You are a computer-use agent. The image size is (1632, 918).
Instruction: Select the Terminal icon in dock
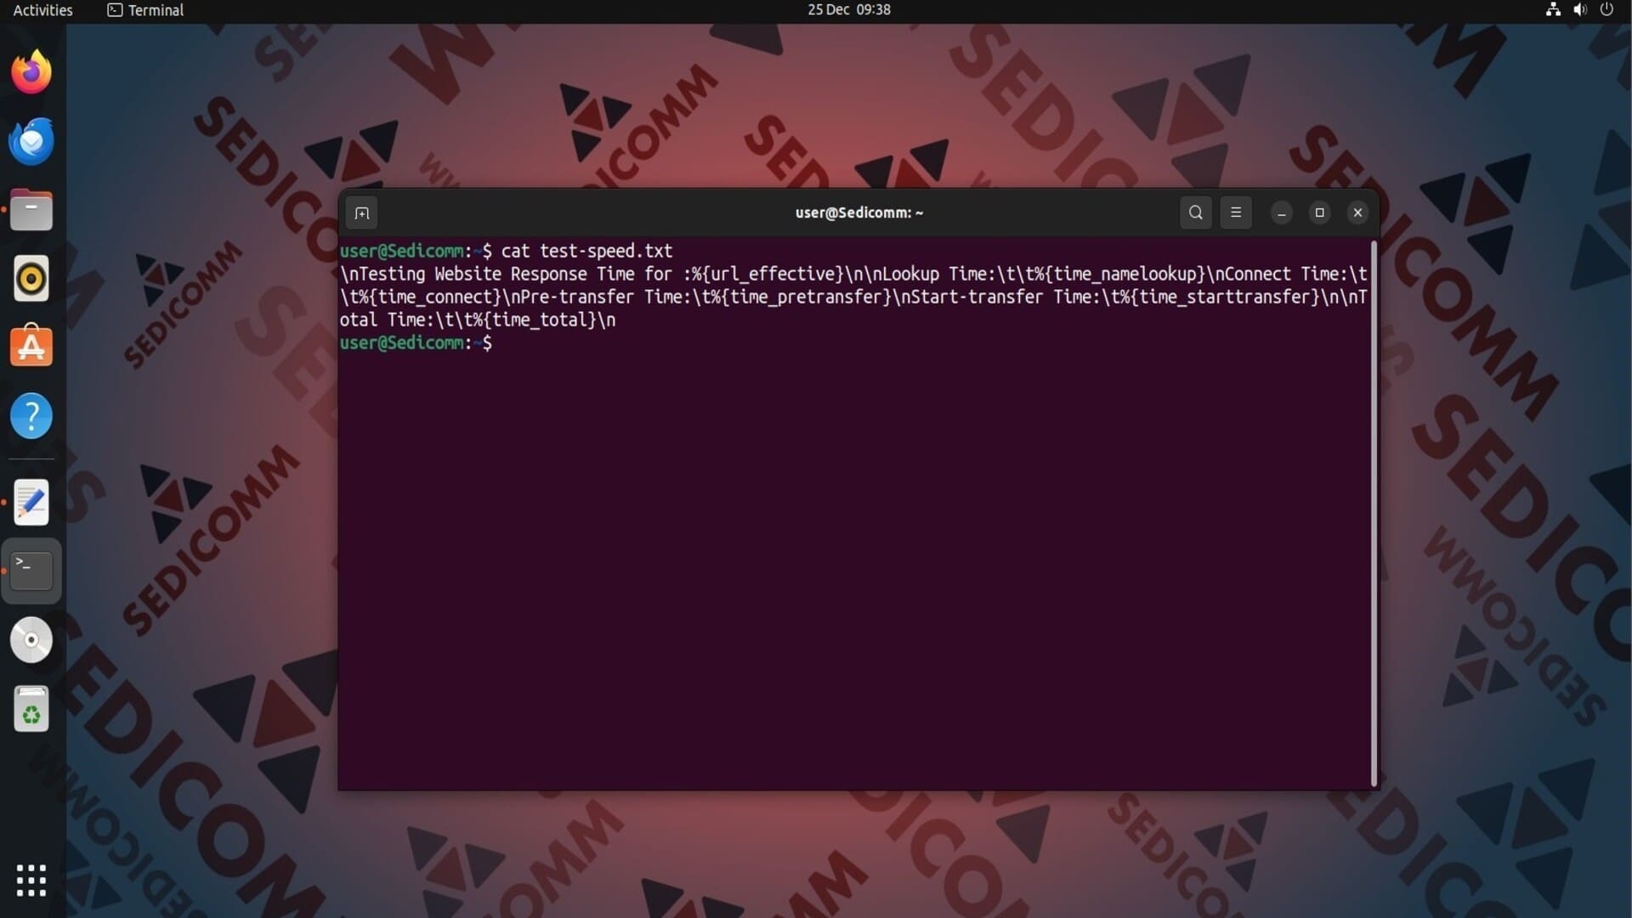[x=31, y=570]
